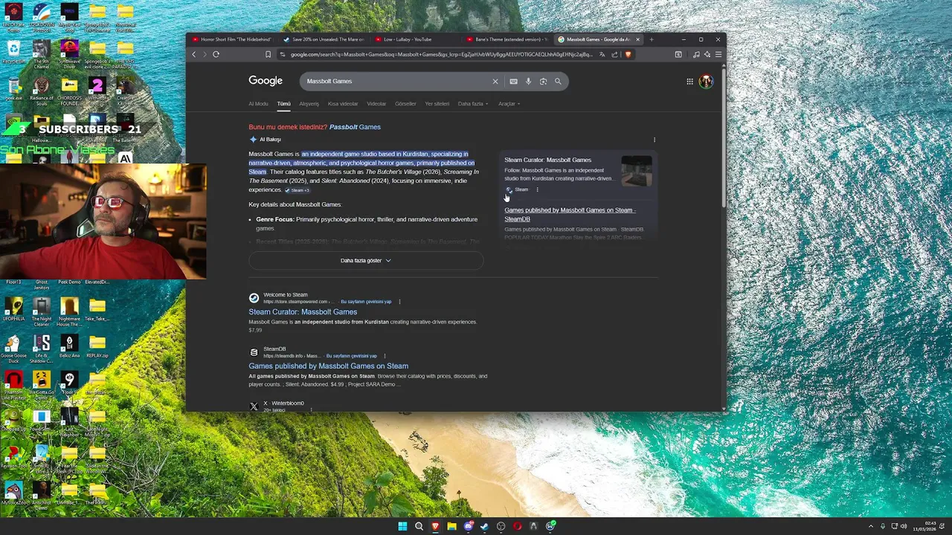Open three-dot menu for Steam Curator result

point(399,302)
